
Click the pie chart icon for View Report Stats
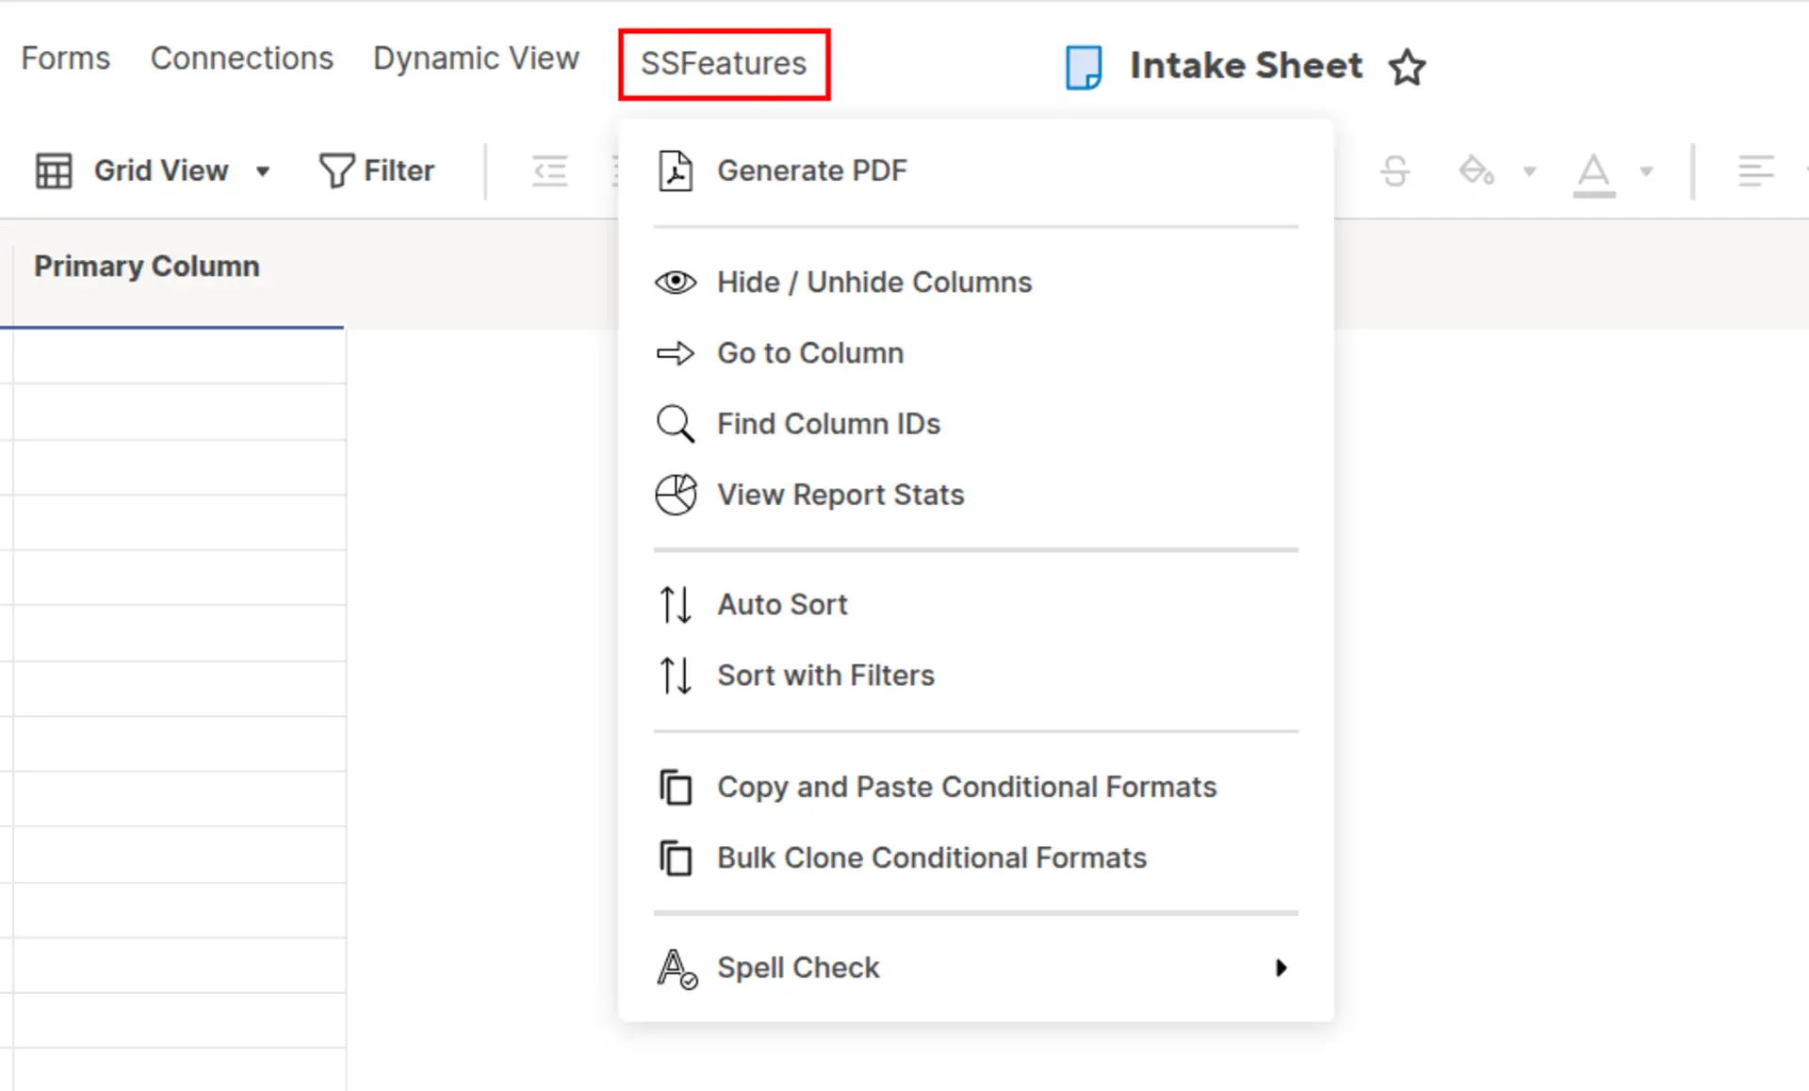coord(675,495)
